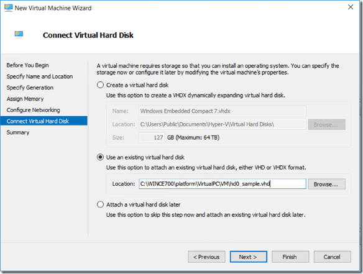
Task: Click the Size field showing 127
Action: (152, 137)
